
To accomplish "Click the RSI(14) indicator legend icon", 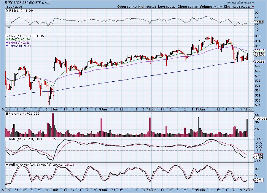I will (x=7, y=10).
